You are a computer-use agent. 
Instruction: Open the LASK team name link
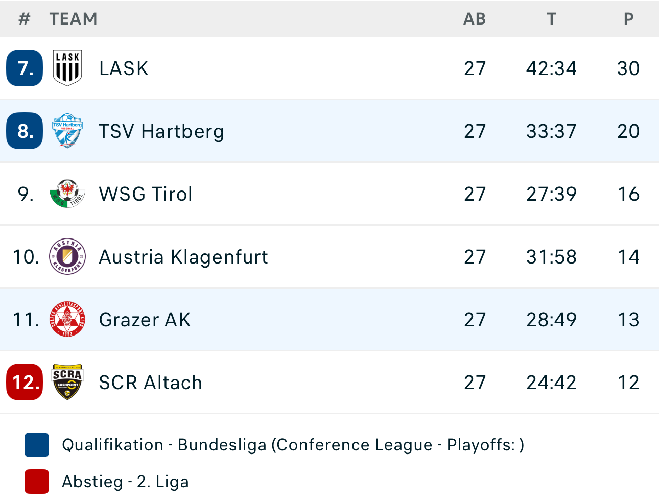(124, 68)
